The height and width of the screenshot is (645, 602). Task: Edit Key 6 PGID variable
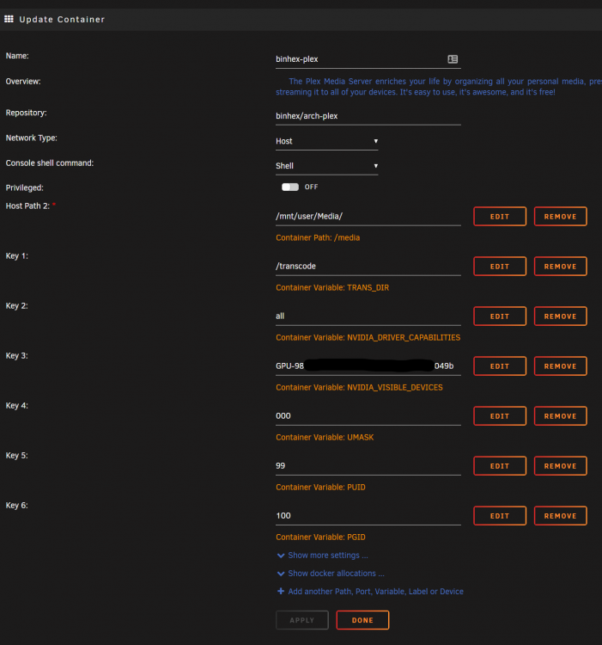[x=500, y=515]
